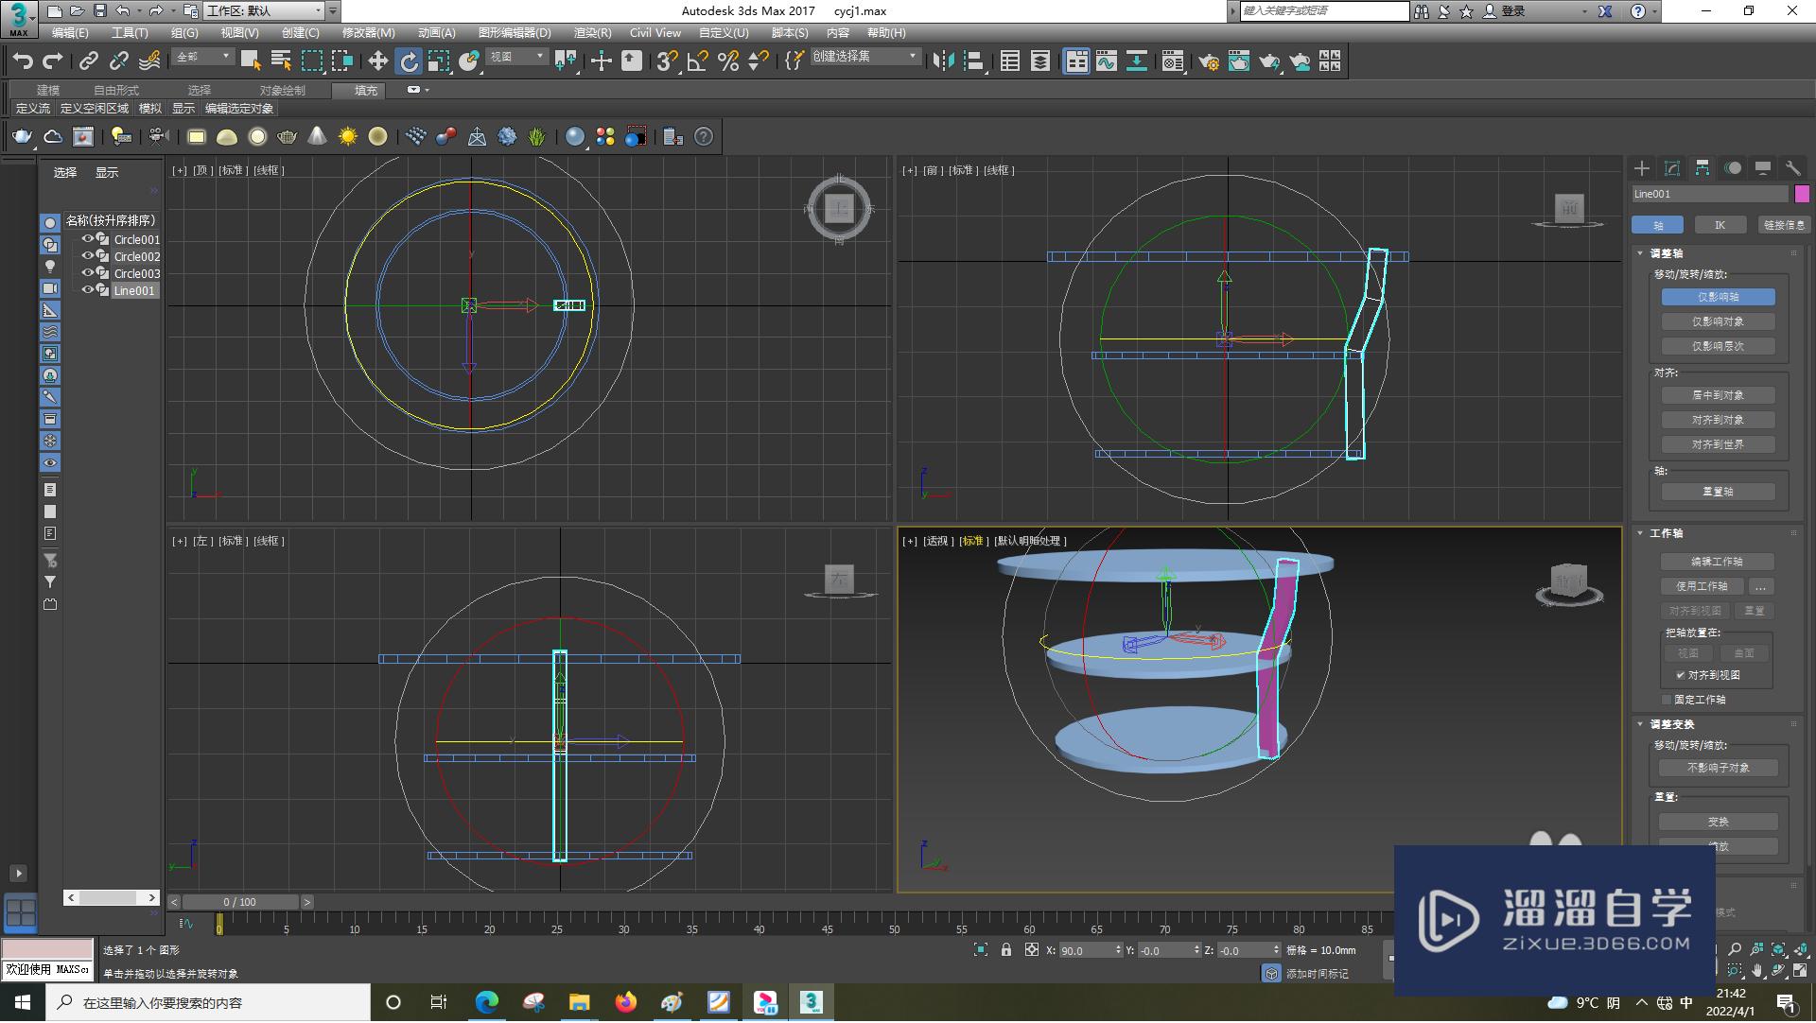Screen dimensions: 1816x1023
Task: Toggle visibility eye of Circle001
Action: click(87, 239)
